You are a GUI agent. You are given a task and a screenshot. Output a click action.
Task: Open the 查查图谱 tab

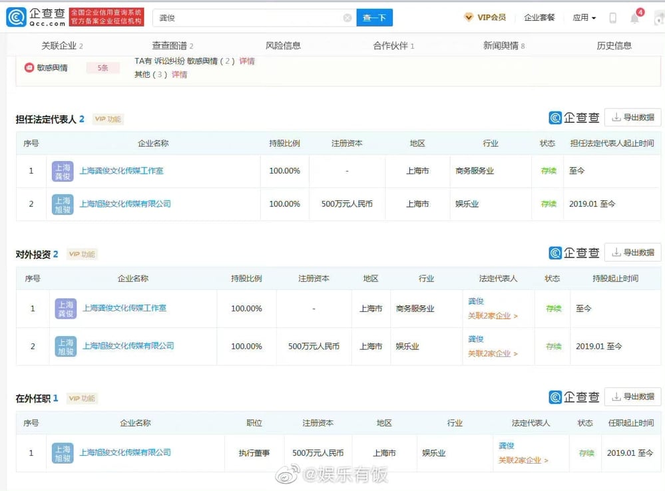tap(172, 46)
